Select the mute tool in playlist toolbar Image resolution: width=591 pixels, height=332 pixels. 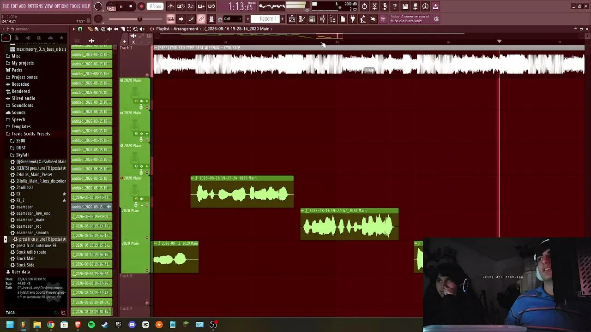(109, 29)
